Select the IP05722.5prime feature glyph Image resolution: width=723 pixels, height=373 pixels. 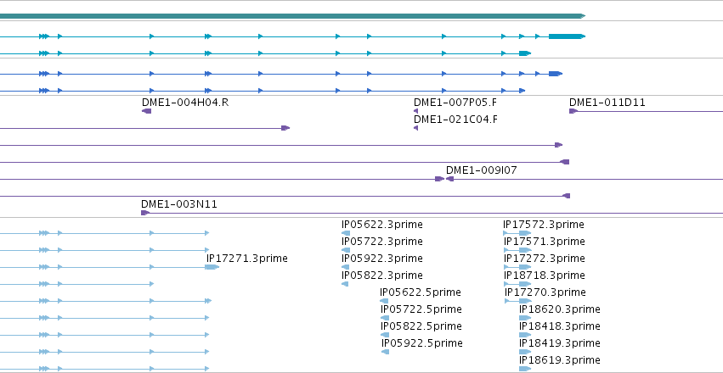pos(385,318)
